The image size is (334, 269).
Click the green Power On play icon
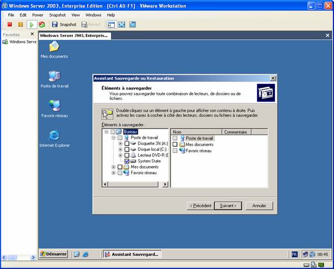click(32, 25)
